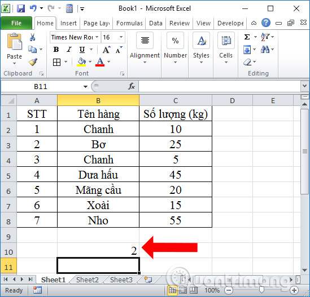Toggle Underline formatting

click(82, 50)
